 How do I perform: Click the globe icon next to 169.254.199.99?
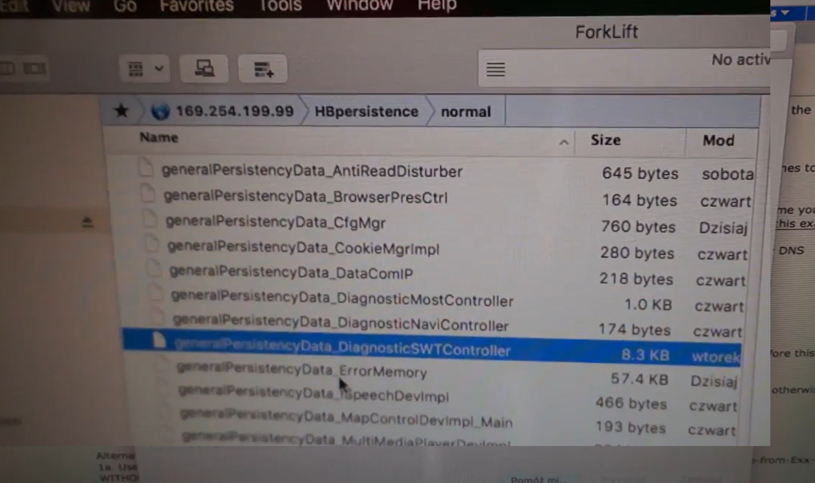coord(160,111)
